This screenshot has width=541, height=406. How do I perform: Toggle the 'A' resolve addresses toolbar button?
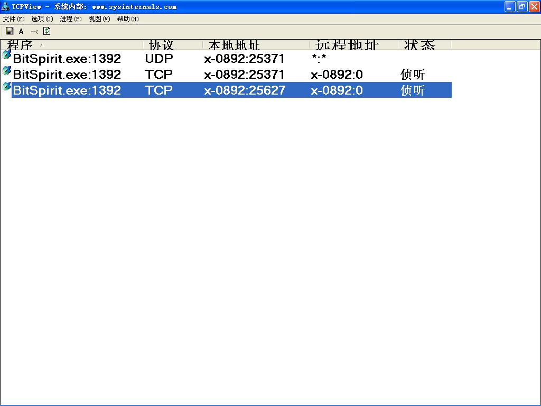pyautogui.click(x=21, y=31)
